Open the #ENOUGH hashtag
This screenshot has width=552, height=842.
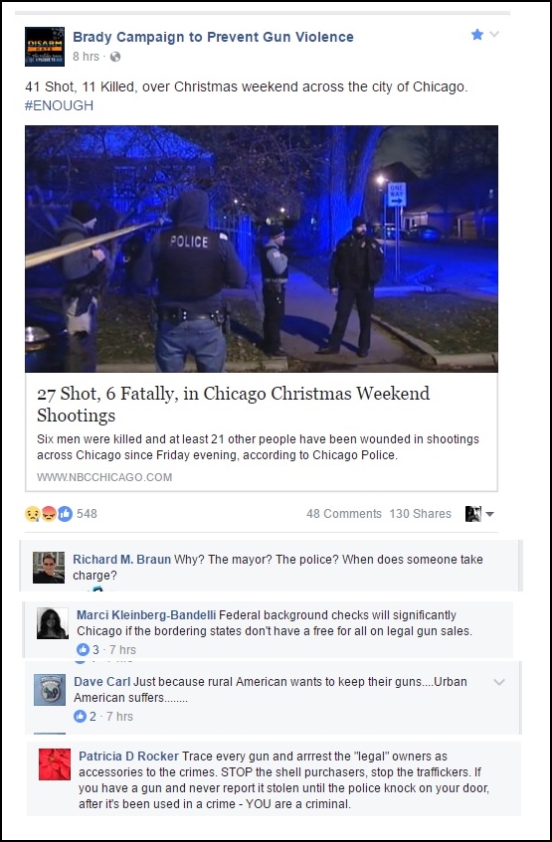tap(59, 105)
